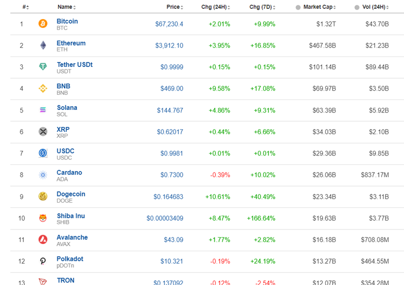Open the Bitcoin coin page link

click(x=67, y=21)
